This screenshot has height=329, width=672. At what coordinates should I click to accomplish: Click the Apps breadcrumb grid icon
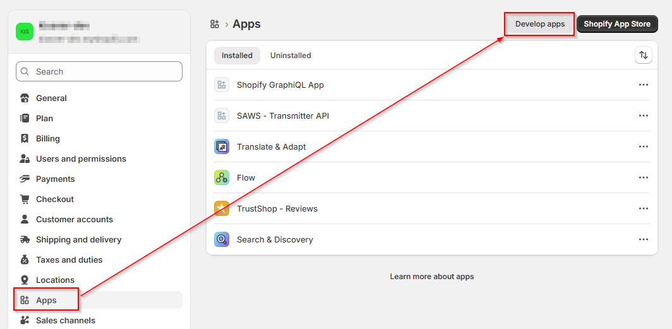tap(215, 24)
